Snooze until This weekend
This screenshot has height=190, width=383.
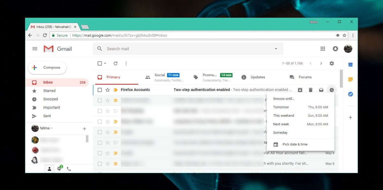(x=301, y=116)
